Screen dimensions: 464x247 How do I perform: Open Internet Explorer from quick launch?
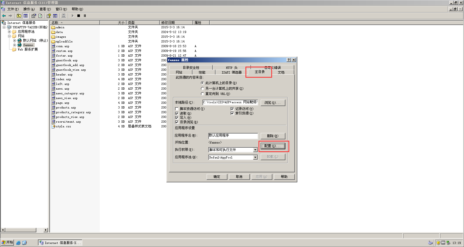[x=18, y=243]
